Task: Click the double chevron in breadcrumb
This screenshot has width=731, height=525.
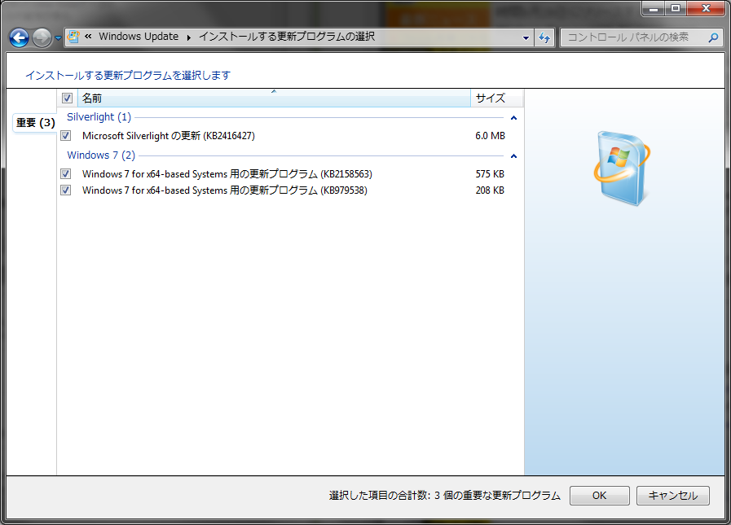Action: (x=88, y=37)
